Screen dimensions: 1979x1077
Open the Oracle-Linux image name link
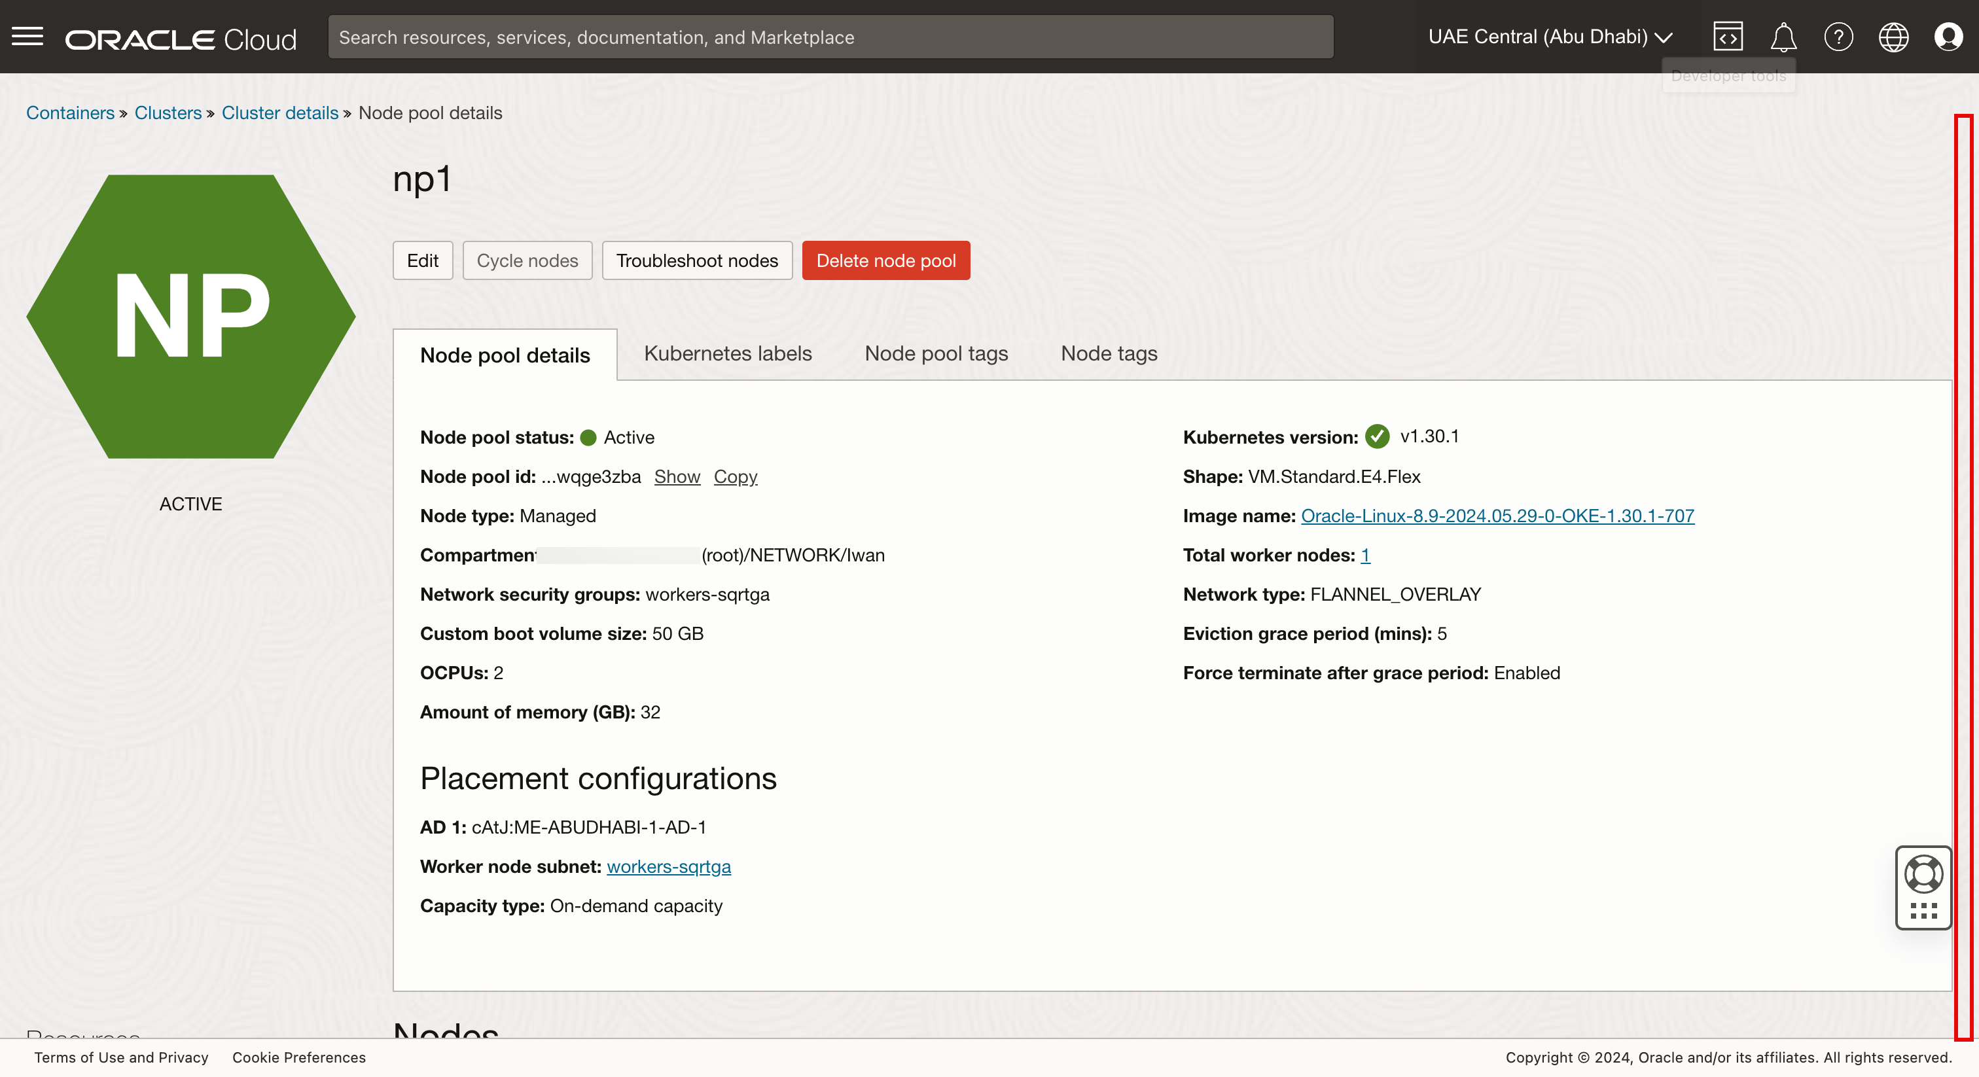[1497, 516]
